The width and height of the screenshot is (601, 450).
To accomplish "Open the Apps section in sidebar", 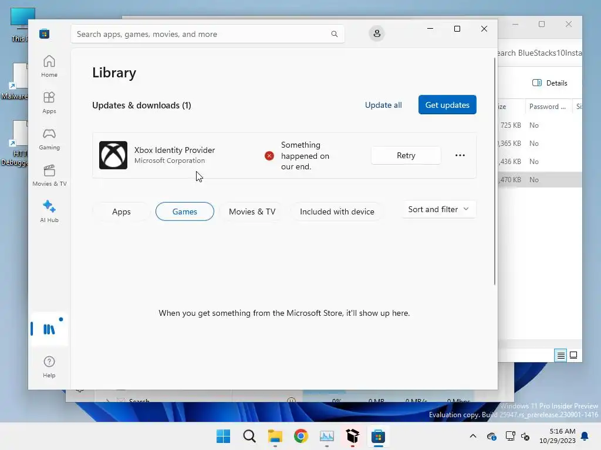I will [x=49, y=103].
